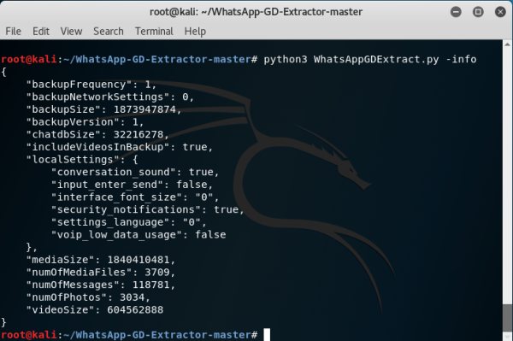Click the chatdbSize value 32216278
This screenshot has height=341, width=513.
[139, 134]
